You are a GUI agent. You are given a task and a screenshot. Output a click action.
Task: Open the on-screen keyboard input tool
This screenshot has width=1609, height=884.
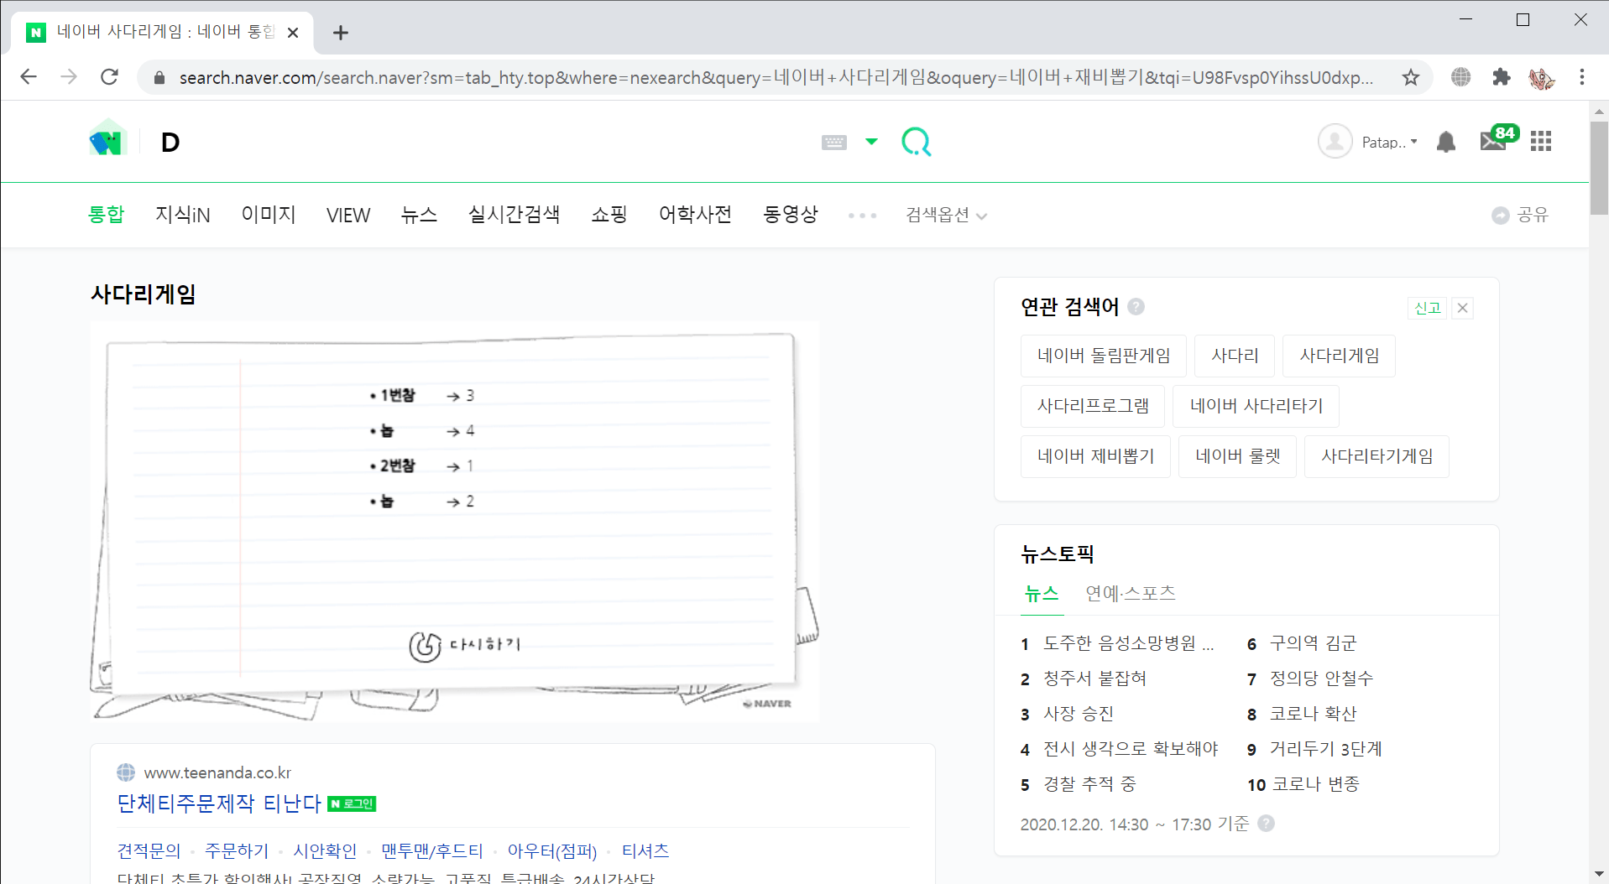833,143
